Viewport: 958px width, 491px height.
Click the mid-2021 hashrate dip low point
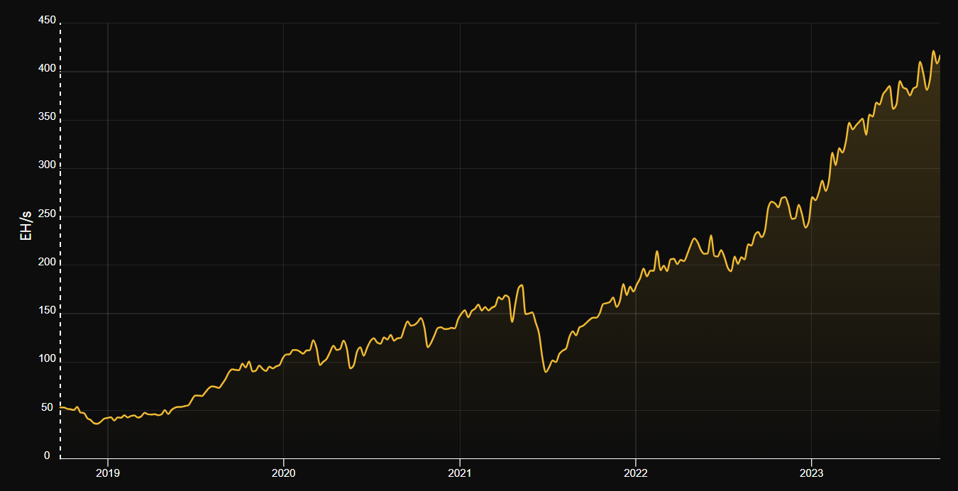pyautogui.click(x=545, y=371)
